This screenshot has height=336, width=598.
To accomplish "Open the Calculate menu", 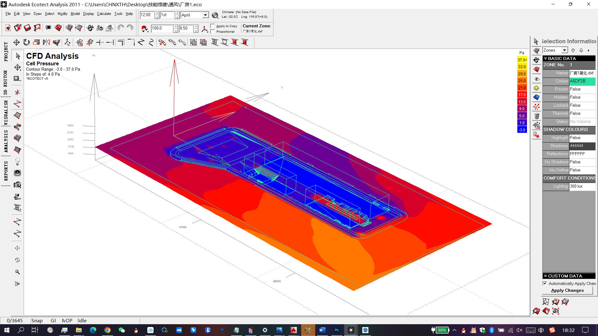I will coord(104,14).
